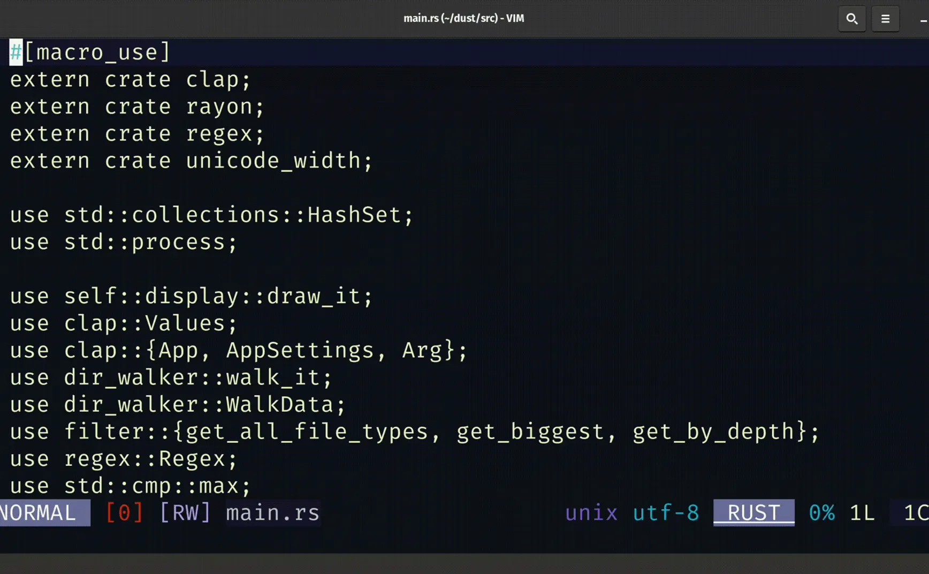
Task: Click 'use std::collections::HashSet;' line
Action: [211, 215]
